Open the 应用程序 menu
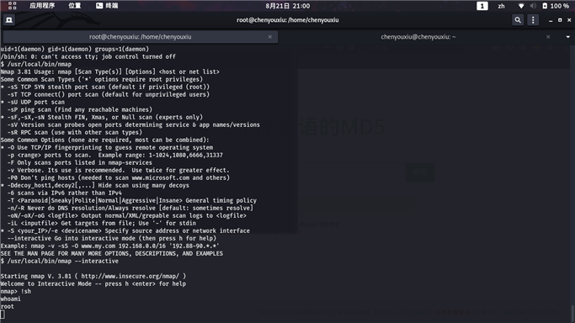 point(42,6)
